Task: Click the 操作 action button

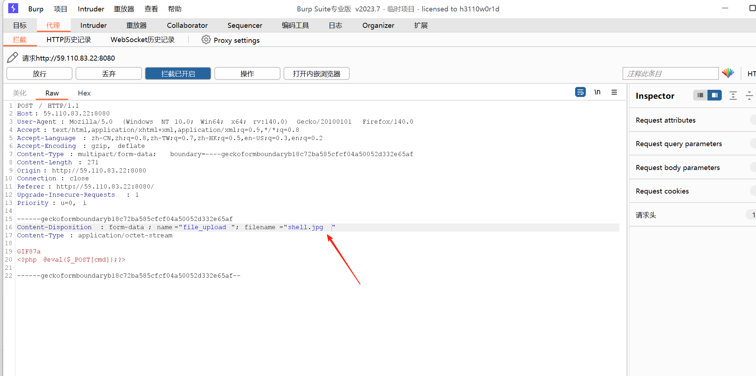Action: coord(247,74)
